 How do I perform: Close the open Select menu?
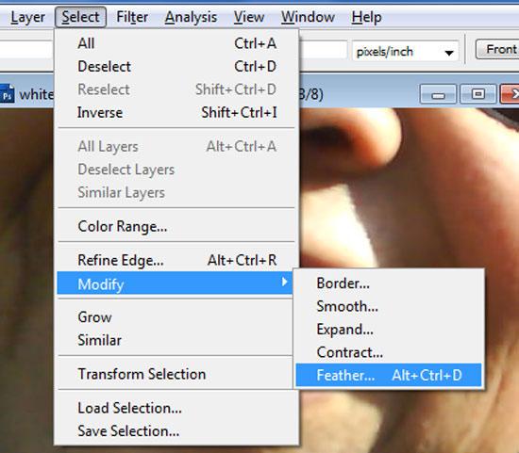tap(80, 17)
